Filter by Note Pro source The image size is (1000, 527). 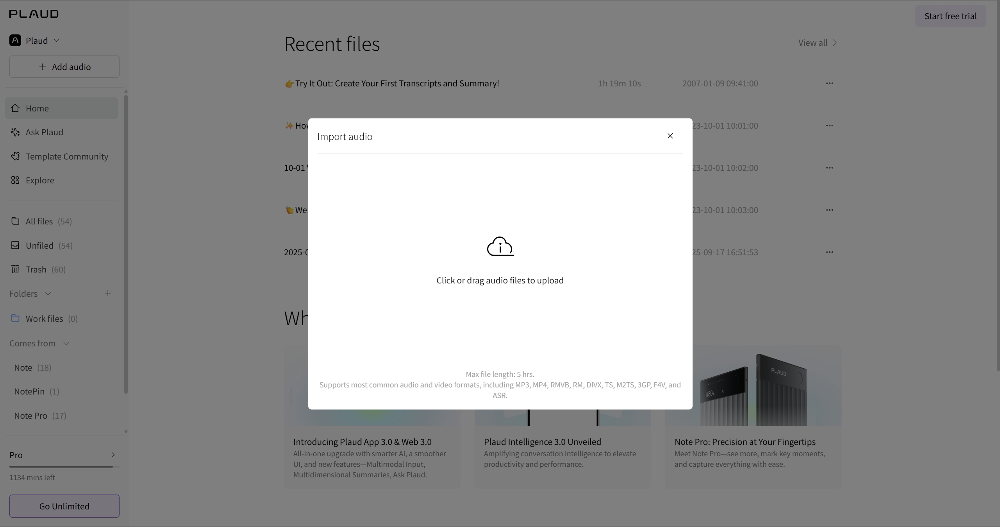pyautogui.click(x=61, y=416)
